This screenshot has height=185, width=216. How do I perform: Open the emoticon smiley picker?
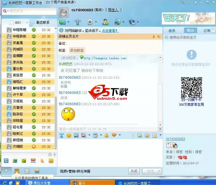tap(69, 135)
